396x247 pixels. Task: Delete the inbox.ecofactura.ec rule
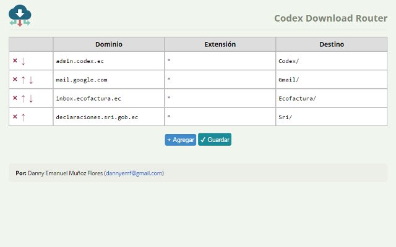[x=15, y=98]
